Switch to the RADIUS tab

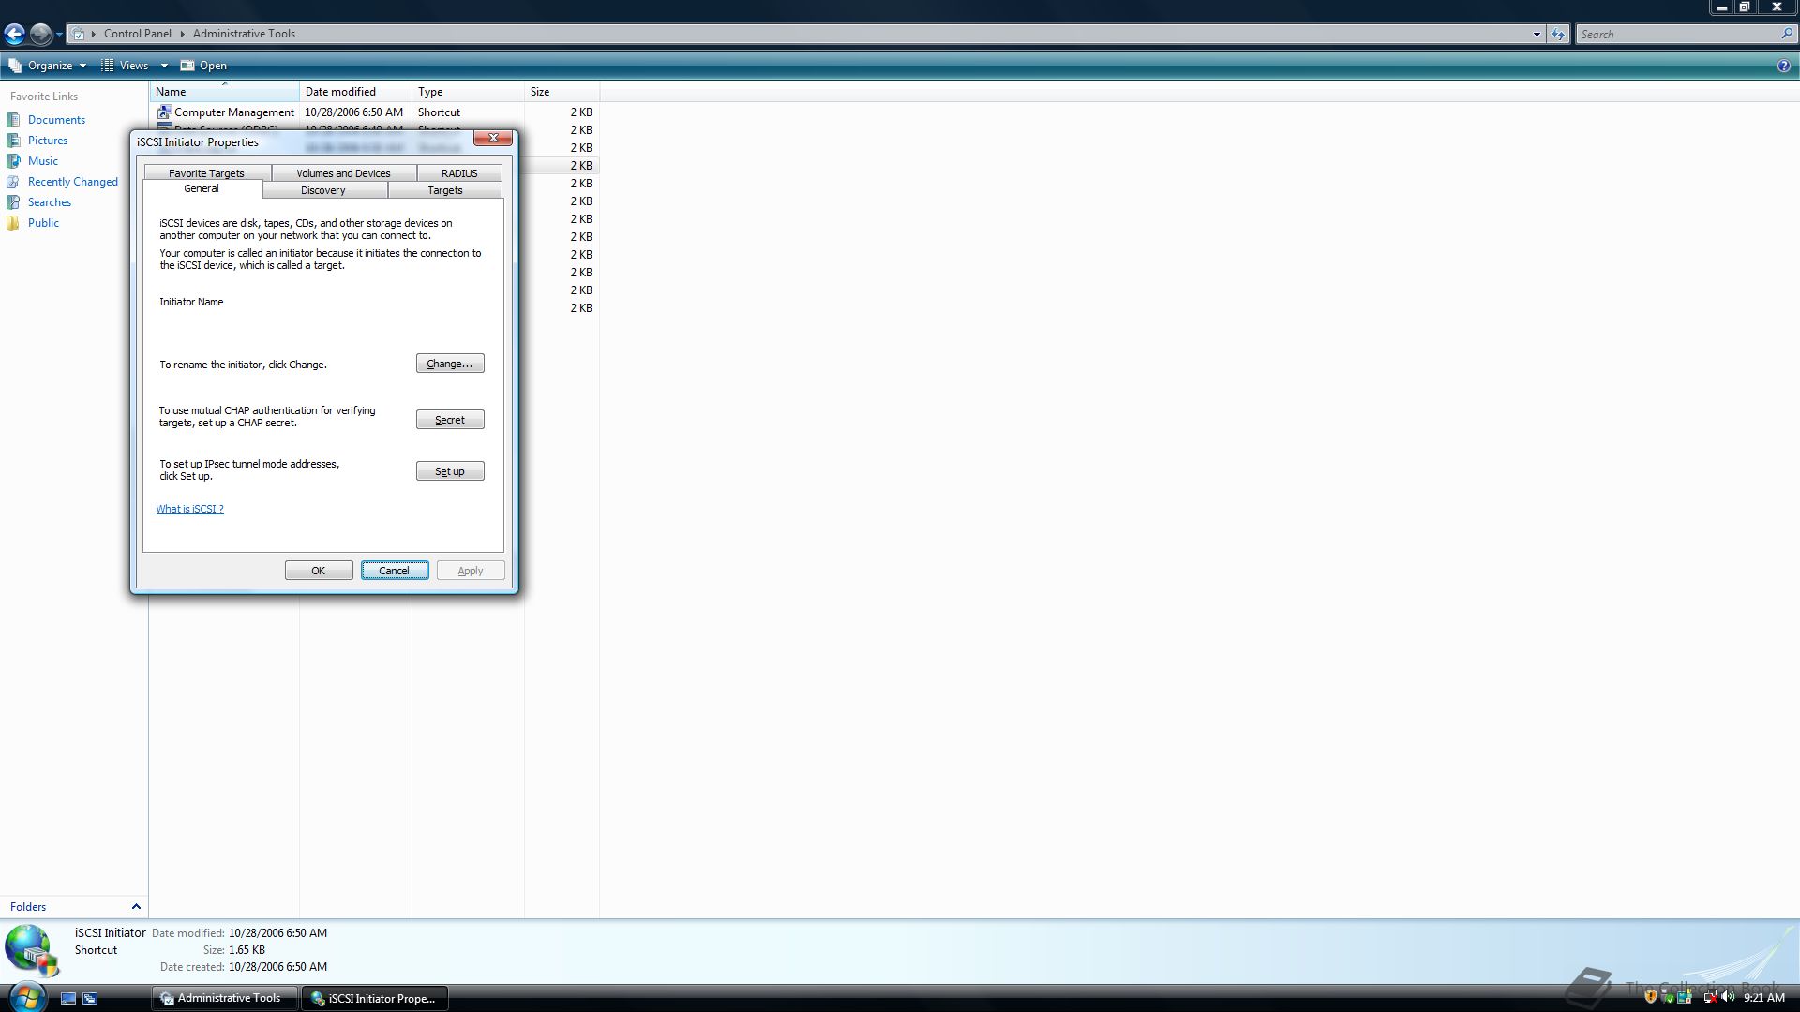coord(459,173)
